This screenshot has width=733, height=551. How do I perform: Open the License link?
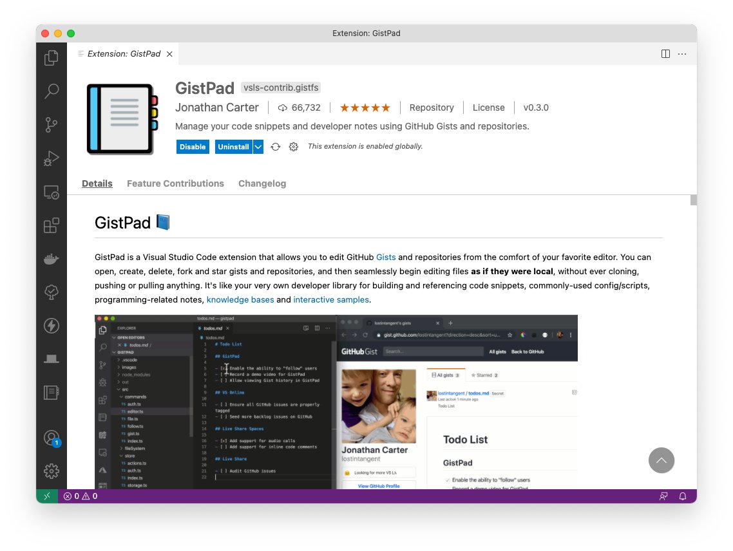(x=488, y=107)
